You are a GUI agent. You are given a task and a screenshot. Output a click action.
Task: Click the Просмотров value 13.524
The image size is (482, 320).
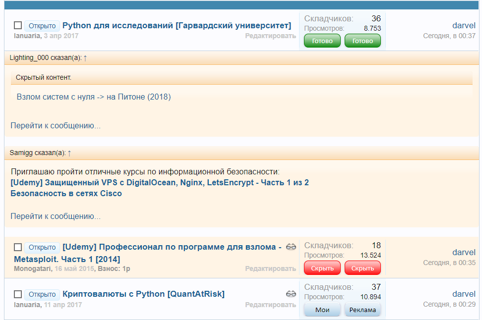pos(370,256)
